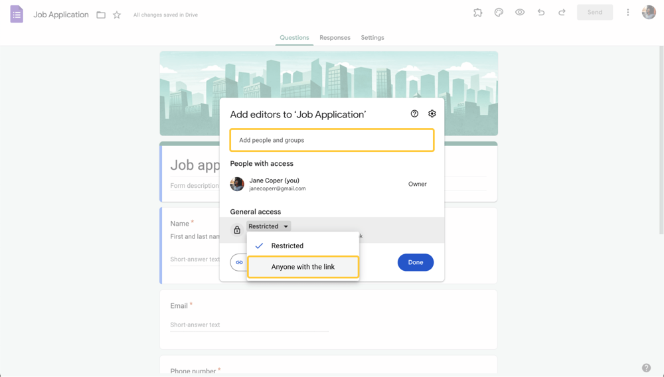
Task: Open the three-dot more options menu
Action: [x=627, y=13]
